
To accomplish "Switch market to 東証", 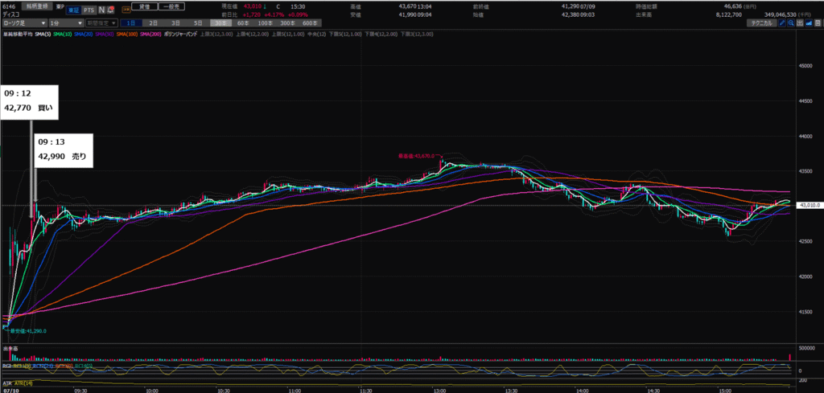I will pos(72,10).
